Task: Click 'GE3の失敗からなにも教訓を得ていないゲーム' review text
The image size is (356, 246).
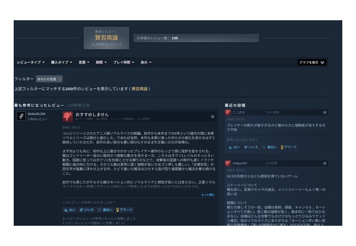Action: pos(262,176)
